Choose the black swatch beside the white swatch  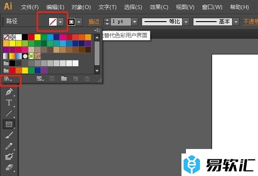point(25,37)
